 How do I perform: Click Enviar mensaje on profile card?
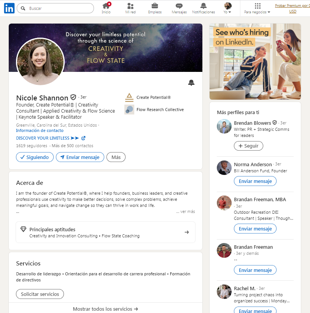80,157
